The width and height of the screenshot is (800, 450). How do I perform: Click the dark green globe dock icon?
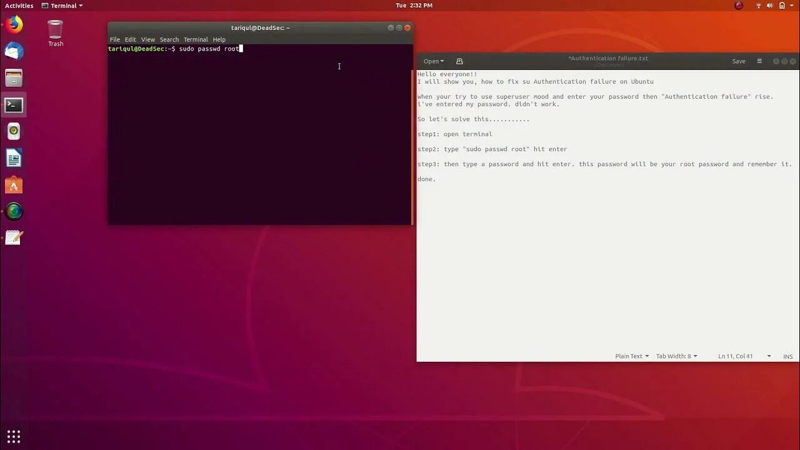(14, 211)
